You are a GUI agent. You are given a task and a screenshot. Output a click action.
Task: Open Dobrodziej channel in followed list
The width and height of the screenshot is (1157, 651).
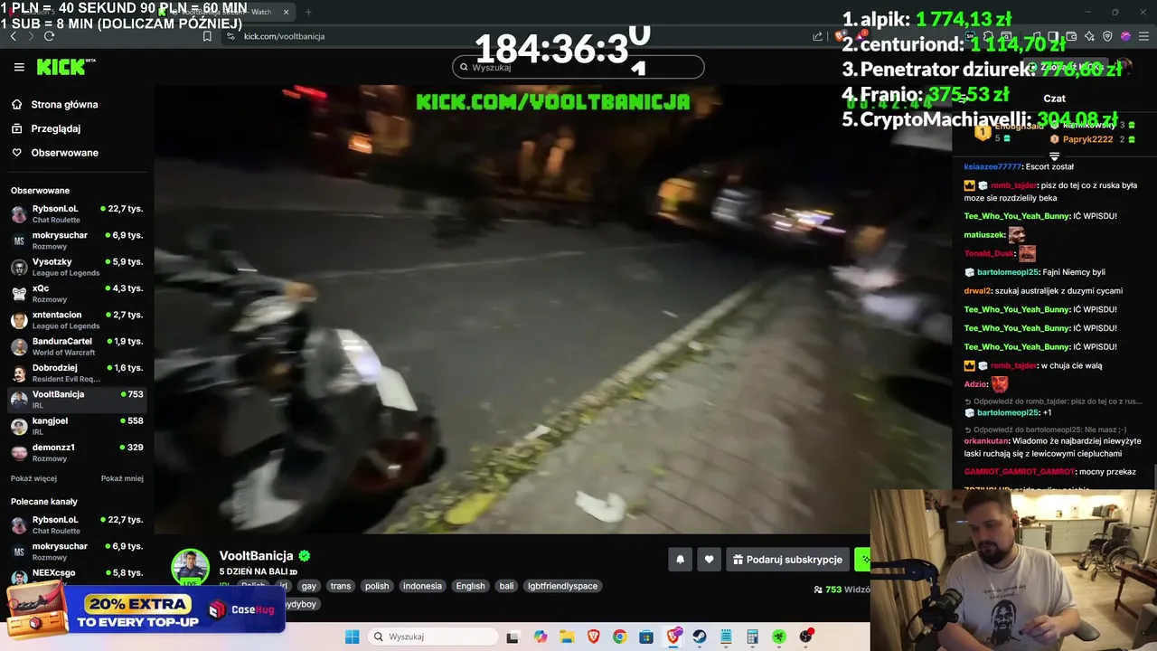77,373
